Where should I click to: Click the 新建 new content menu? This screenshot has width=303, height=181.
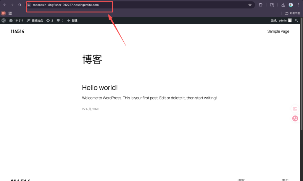pyautogui.click(x=72, y=20)
